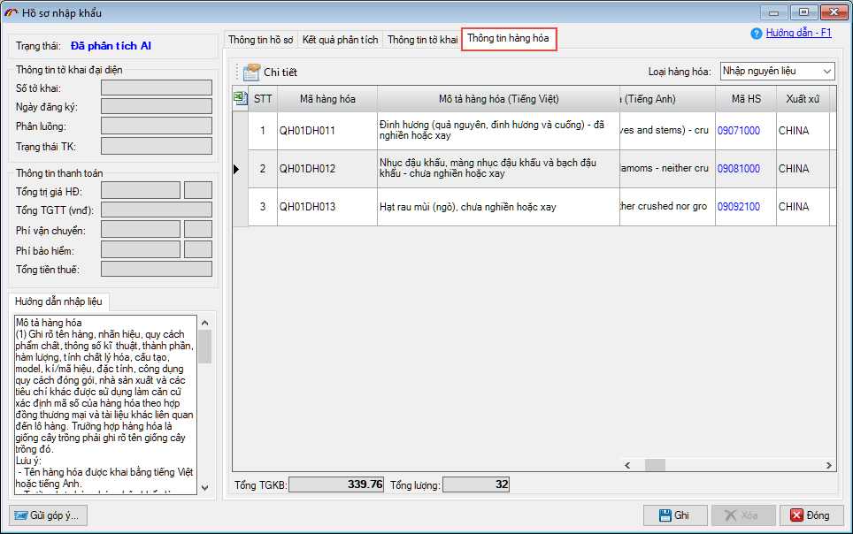Click the Excel export icon in grid header

pos(240,98)
